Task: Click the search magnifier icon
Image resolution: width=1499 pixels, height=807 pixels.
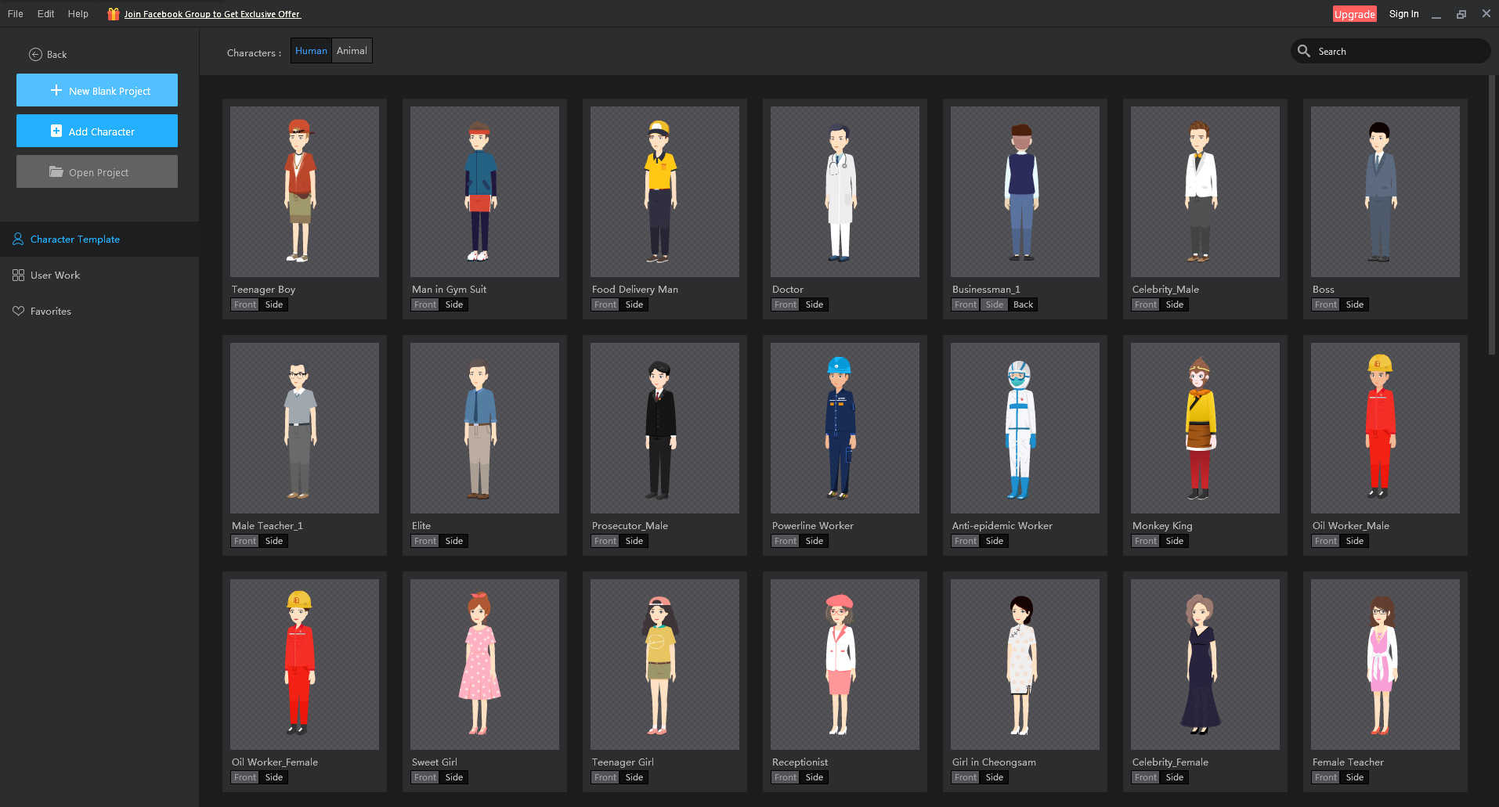Action: pyautogui.click(x=1304, y=51)
